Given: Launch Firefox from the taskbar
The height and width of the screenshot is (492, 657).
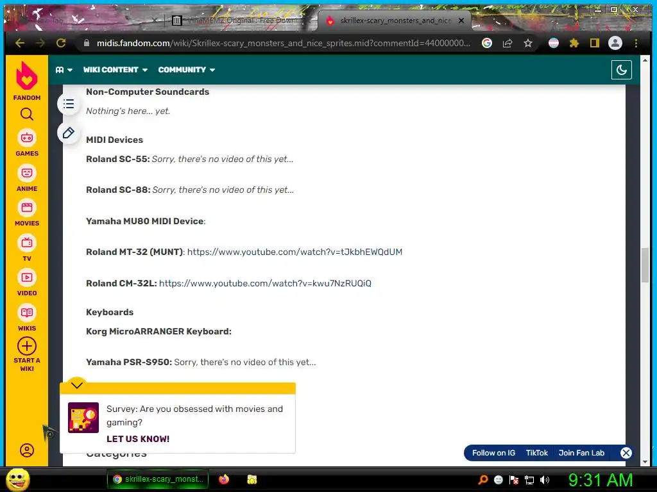Looking at the screenshot, I should click(224, 479).
